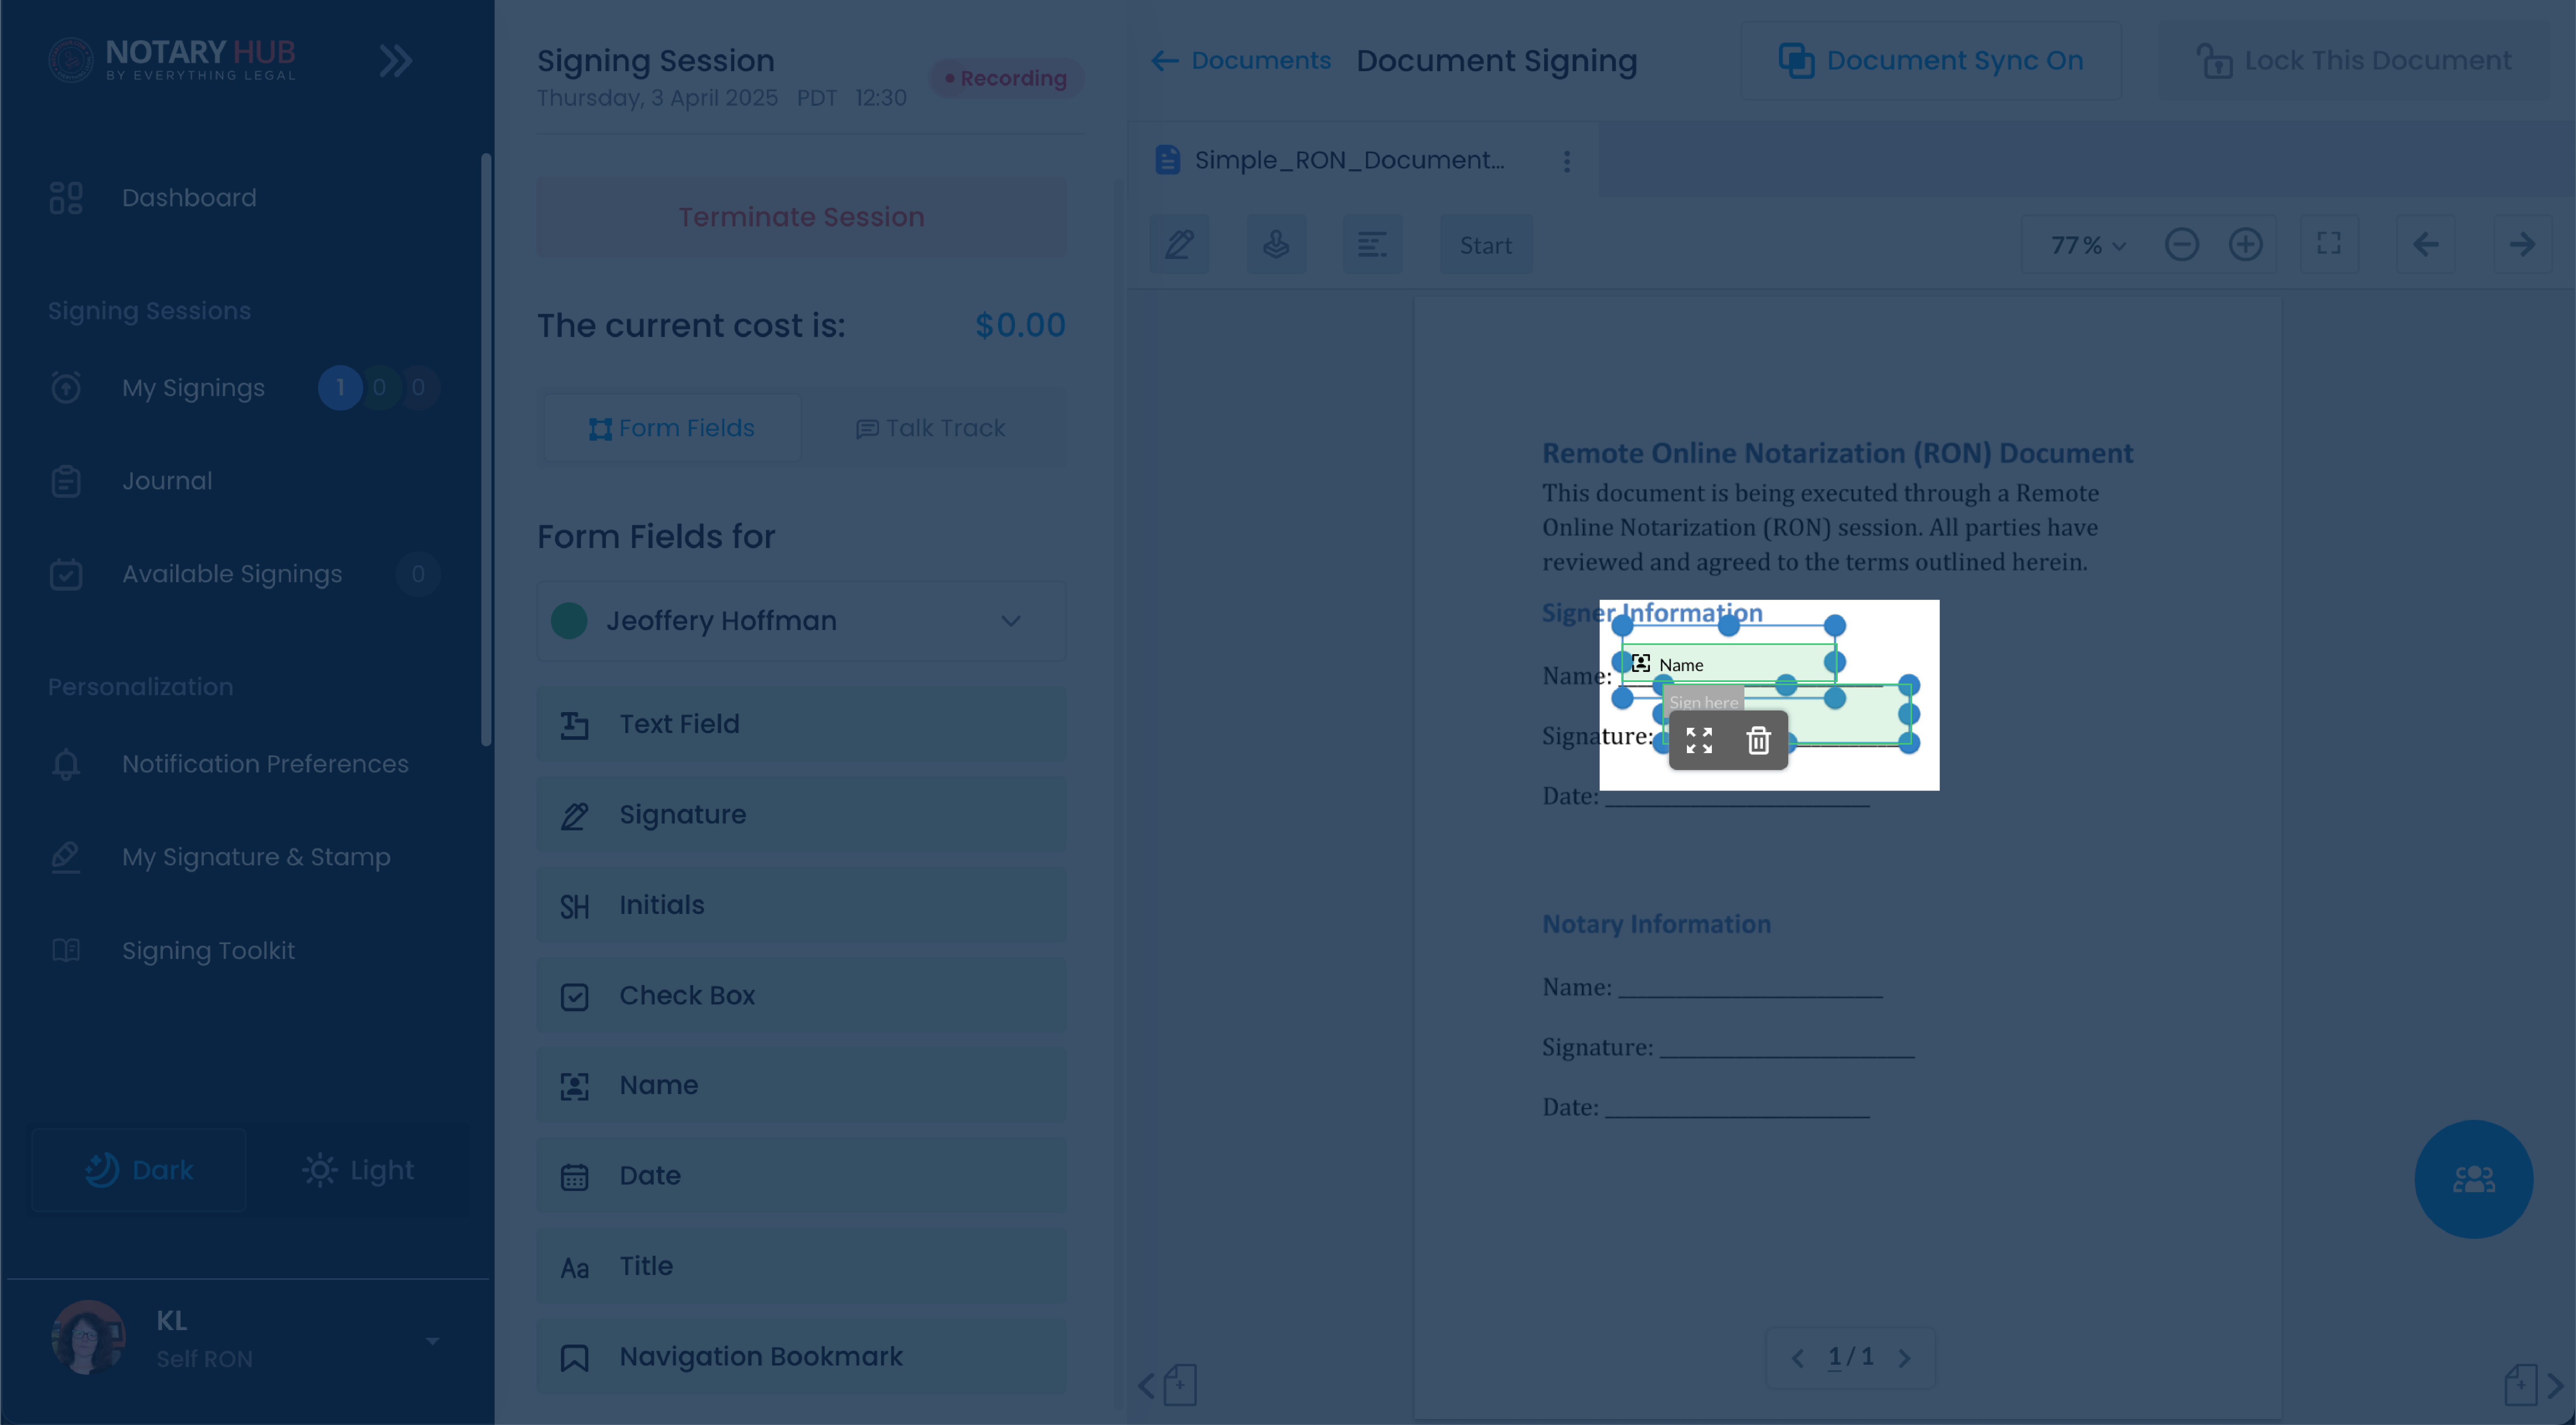Expand KL user profile menu
Viewport: 2576px width, 1425px height.
432,1340
